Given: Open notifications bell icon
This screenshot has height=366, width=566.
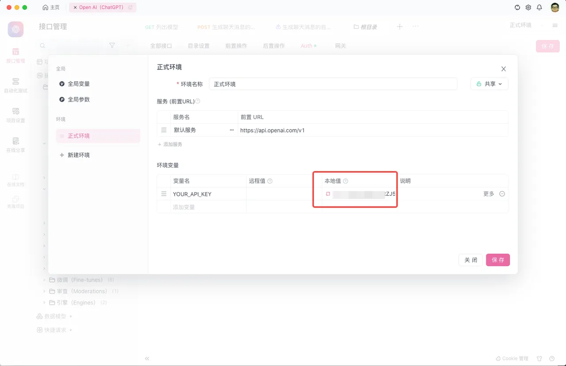Looking at the screenshot, I should pyautogui.click(x=539, y=8).
